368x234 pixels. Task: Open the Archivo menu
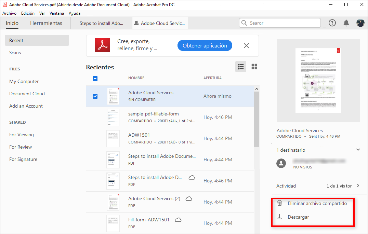pos(9,13)
